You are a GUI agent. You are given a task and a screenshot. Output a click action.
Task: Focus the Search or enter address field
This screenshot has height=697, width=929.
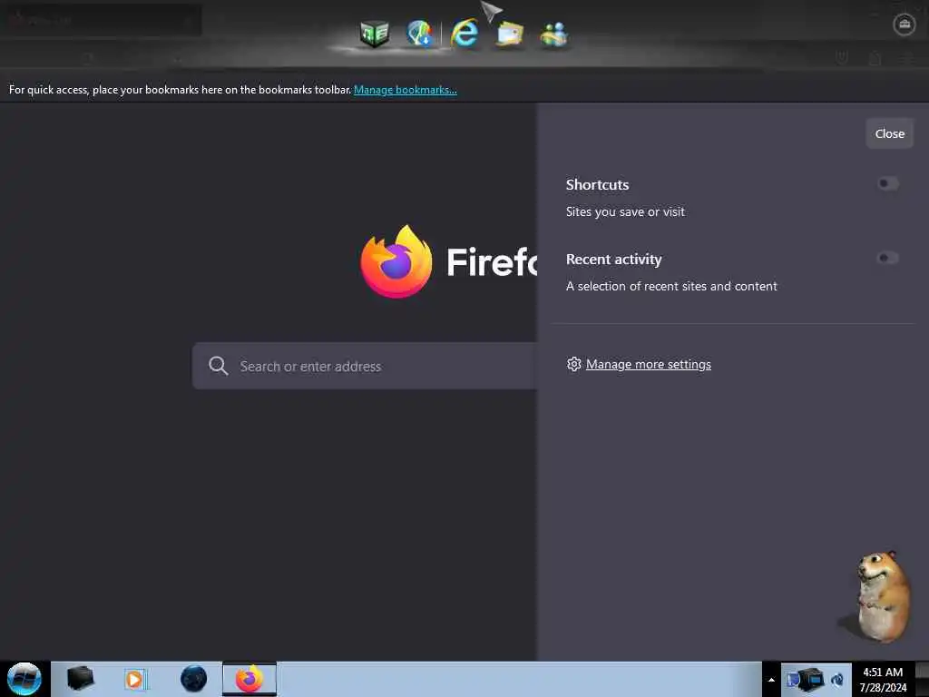[365, 366]
